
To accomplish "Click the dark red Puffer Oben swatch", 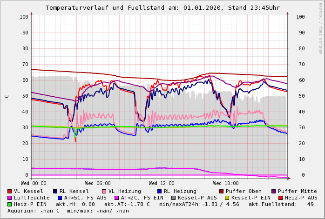I will point(222,191).
